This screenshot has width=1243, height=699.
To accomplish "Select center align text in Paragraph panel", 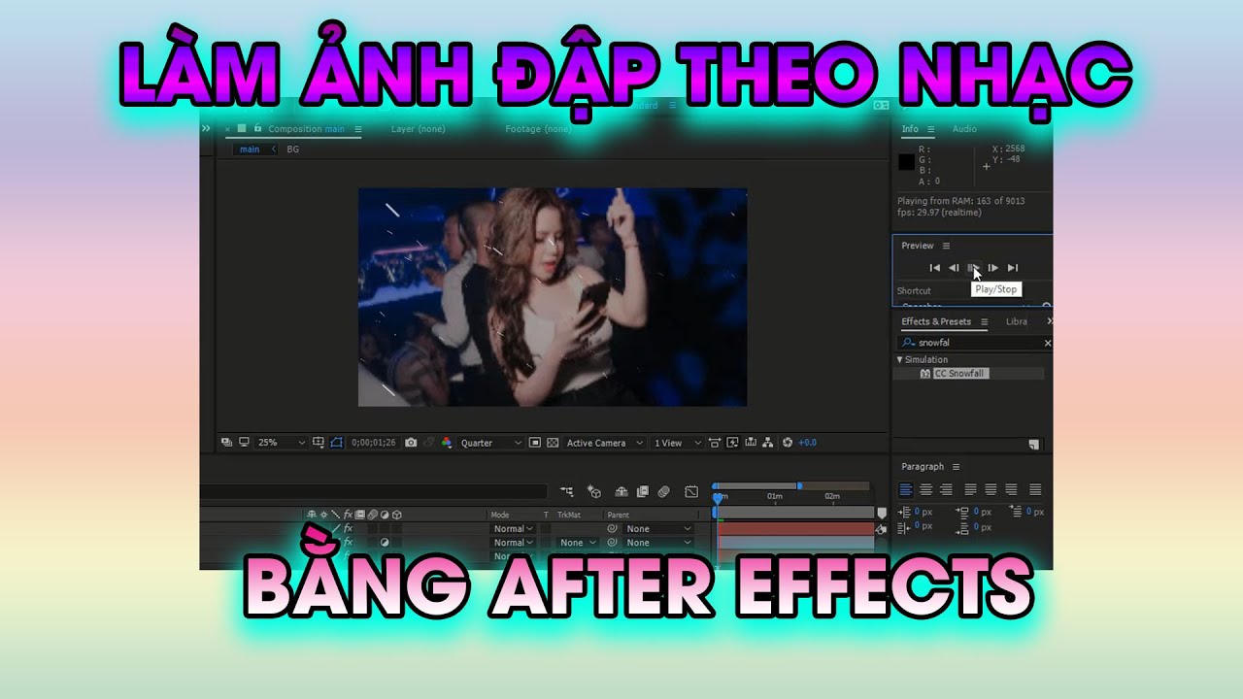I will [x=925, y=489].
